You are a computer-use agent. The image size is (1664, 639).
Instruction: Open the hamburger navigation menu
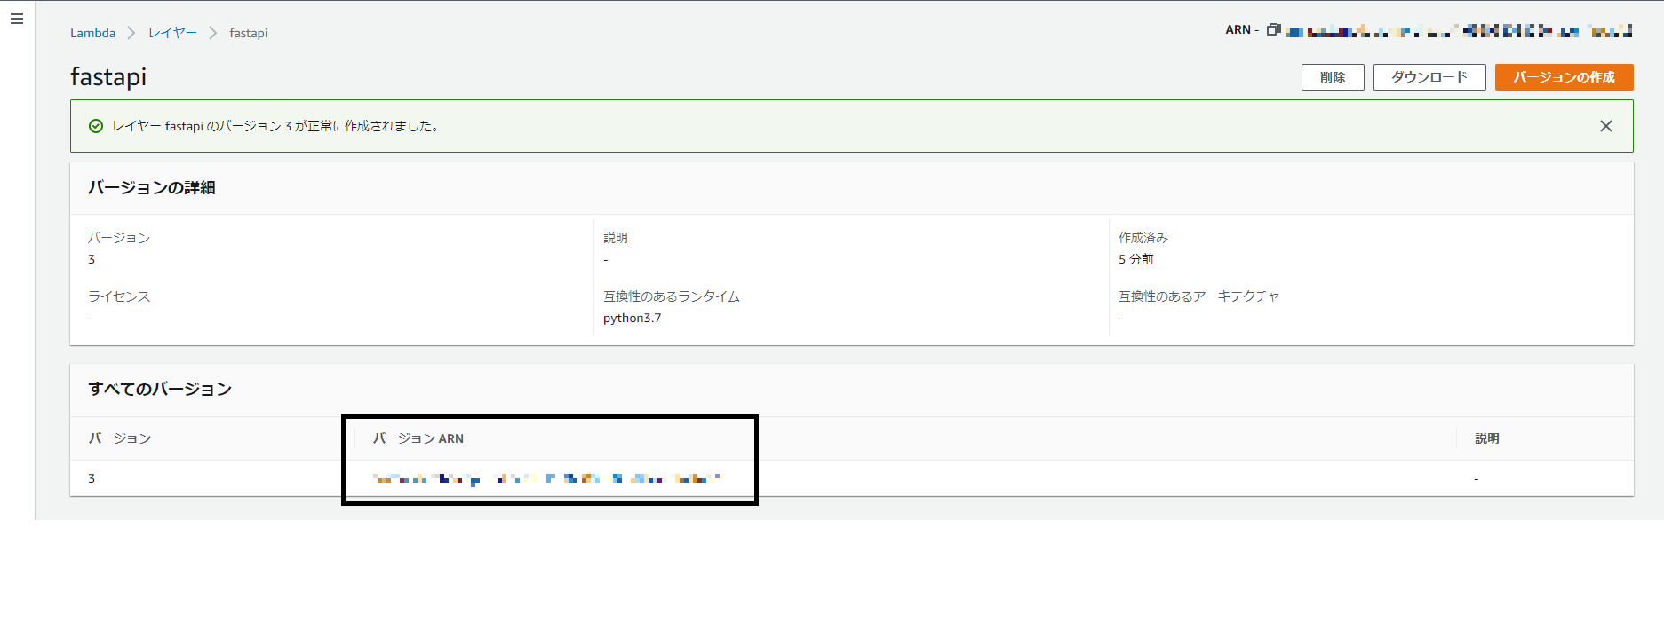[17, 19]
